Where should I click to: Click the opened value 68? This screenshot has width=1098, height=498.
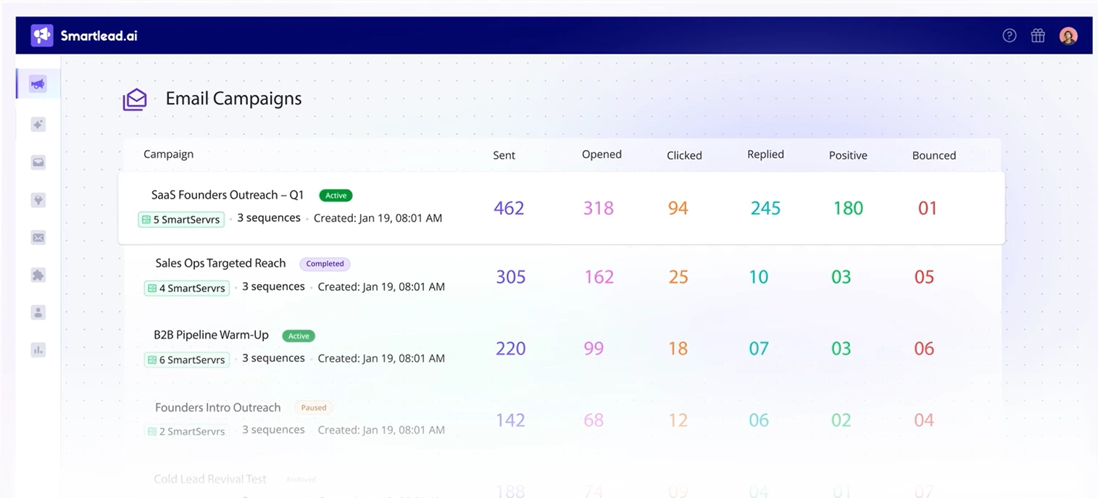pyautogui.click(x=594, y=420)
